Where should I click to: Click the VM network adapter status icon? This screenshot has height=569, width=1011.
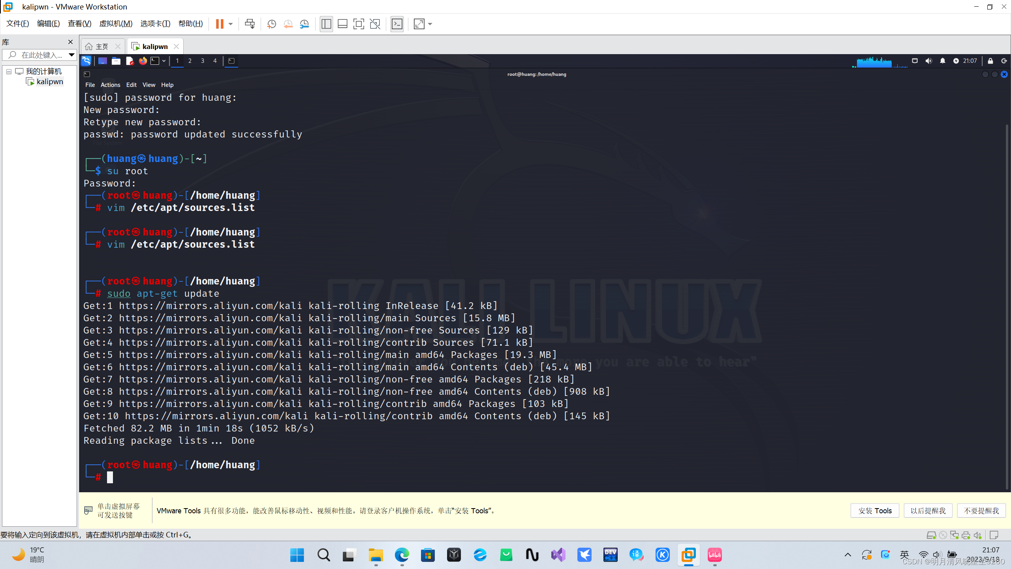click(955, 535)
